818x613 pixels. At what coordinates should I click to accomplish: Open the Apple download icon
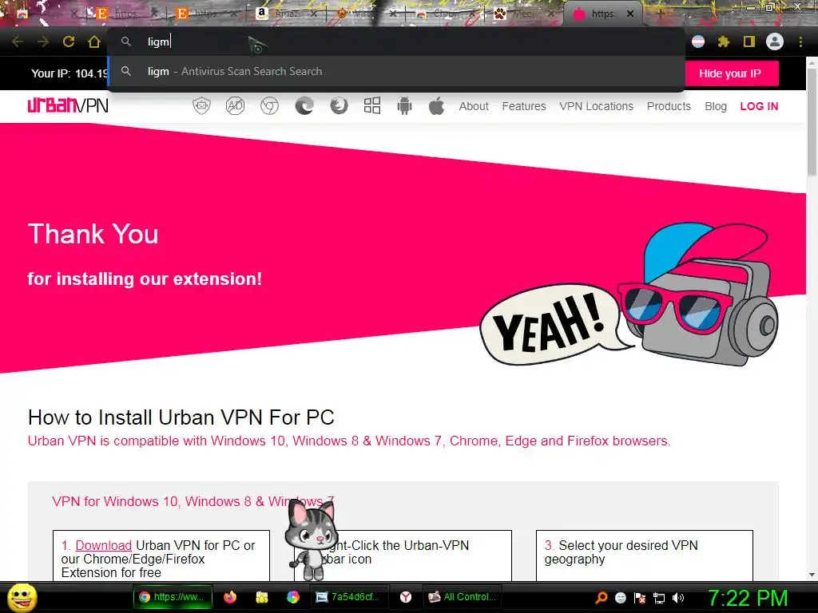pyautogui.click(x=436, y=106)
